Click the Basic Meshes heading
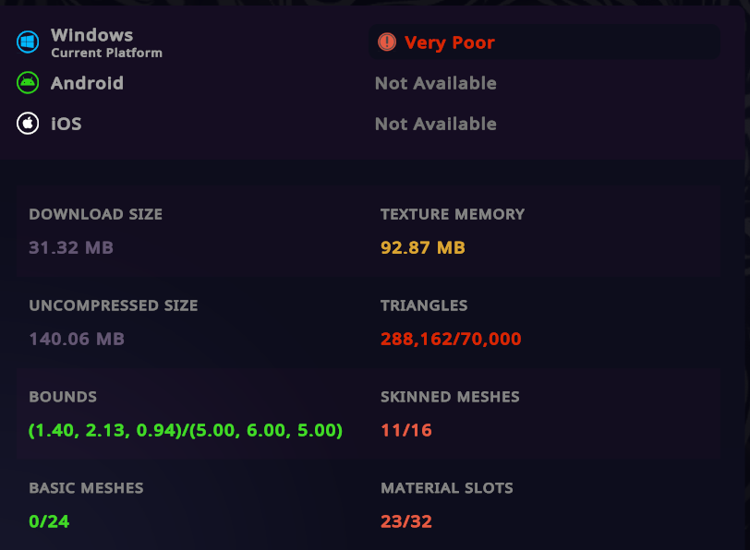750x550 pixels. point(86,488)
